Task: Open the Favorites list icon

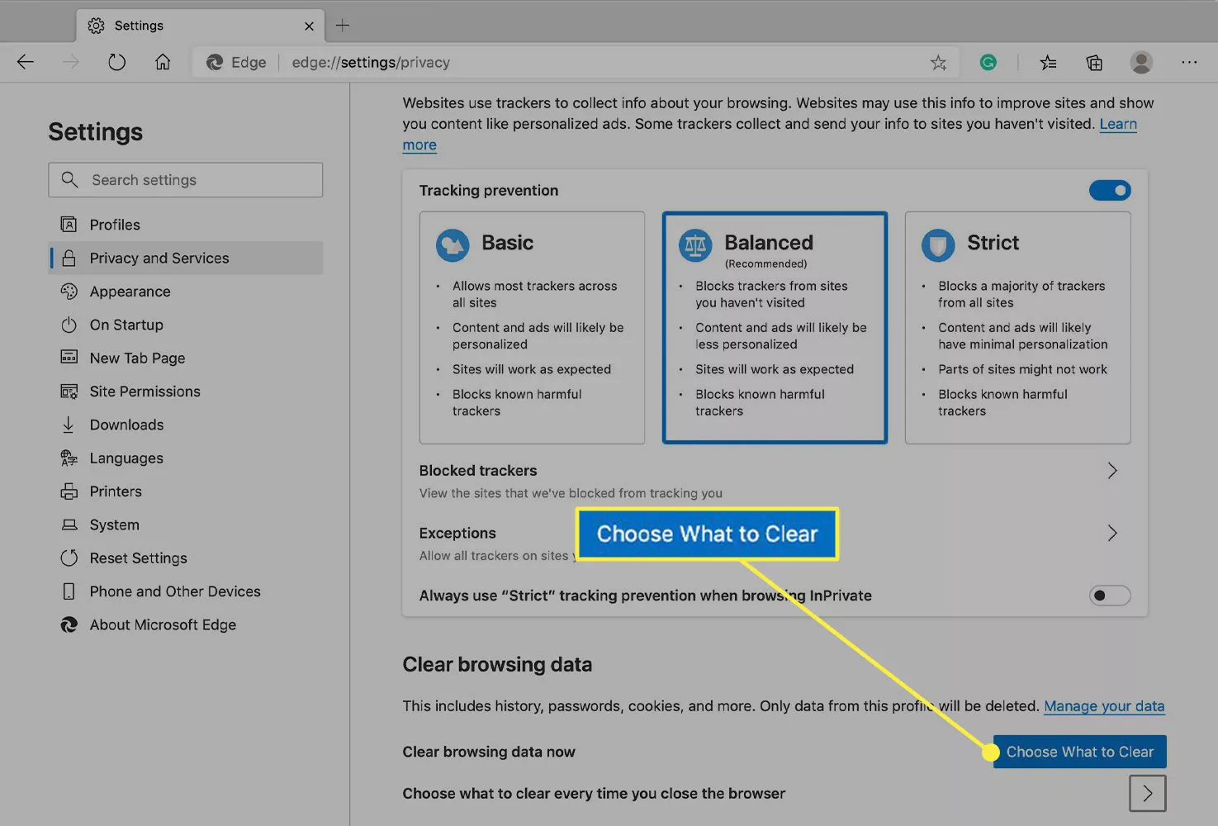Action: 1048,63
